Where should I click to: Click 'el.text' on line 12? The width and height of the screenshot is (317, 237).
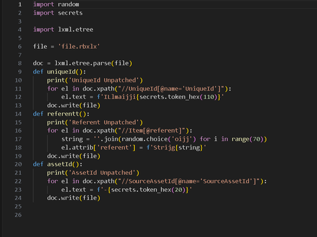(74, 97)
